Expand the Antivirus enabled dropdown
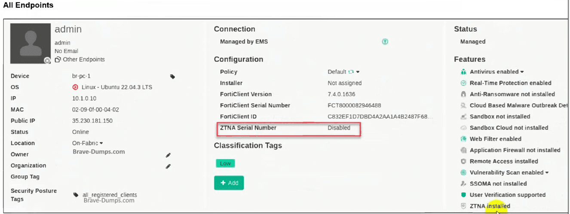 [522, 72]
